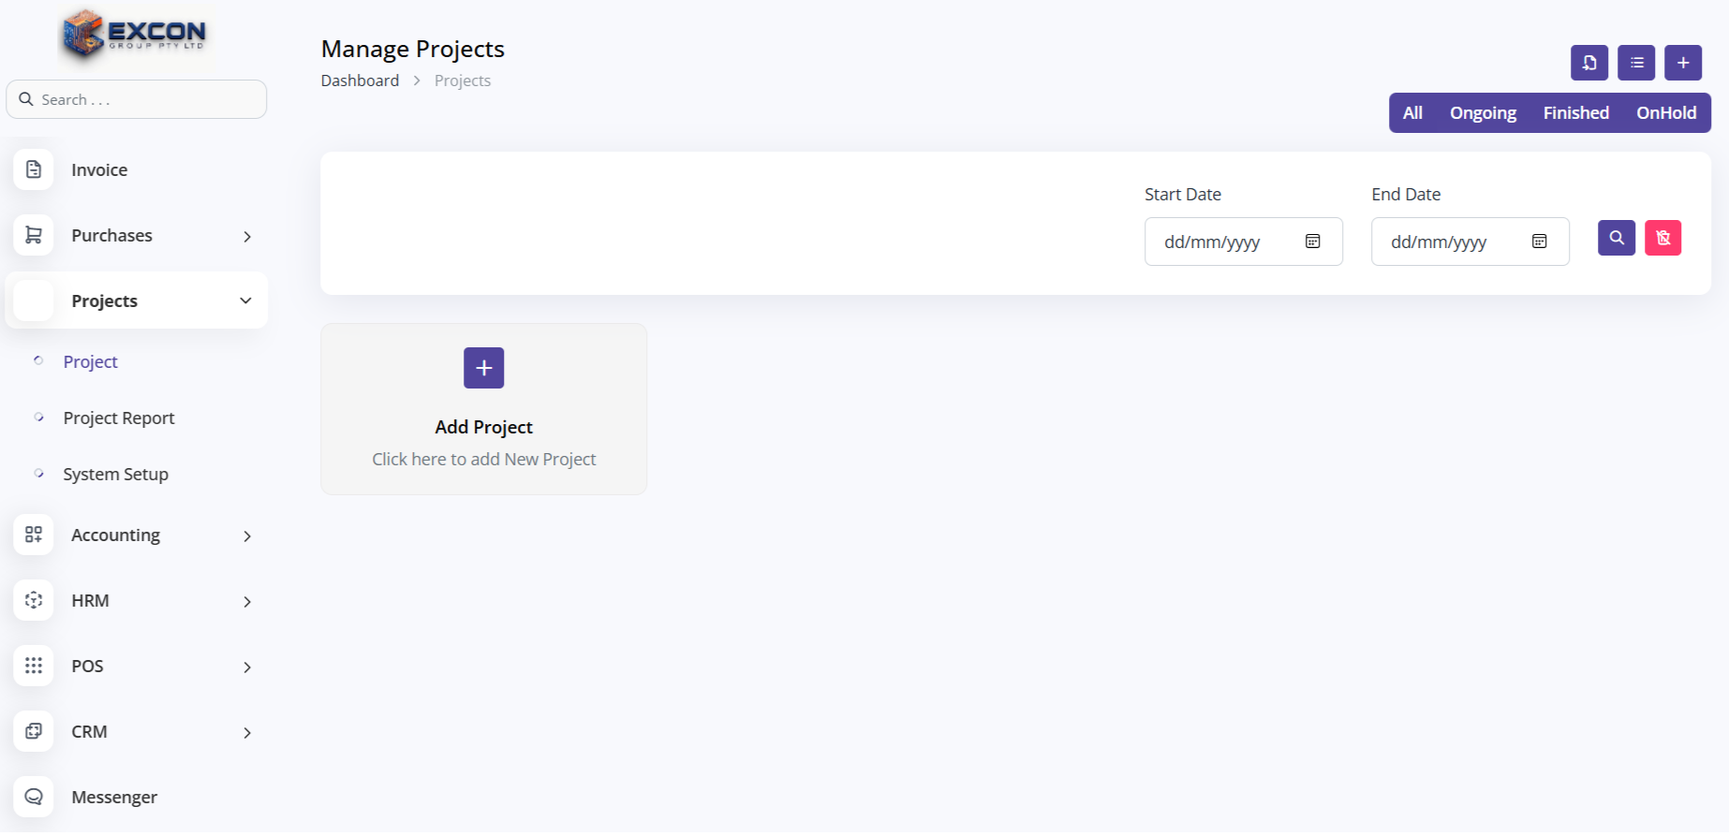The height and width of the screenshot is (836, 1729).
Task: Open Project Report in sidebar
Action: [119, 418]
